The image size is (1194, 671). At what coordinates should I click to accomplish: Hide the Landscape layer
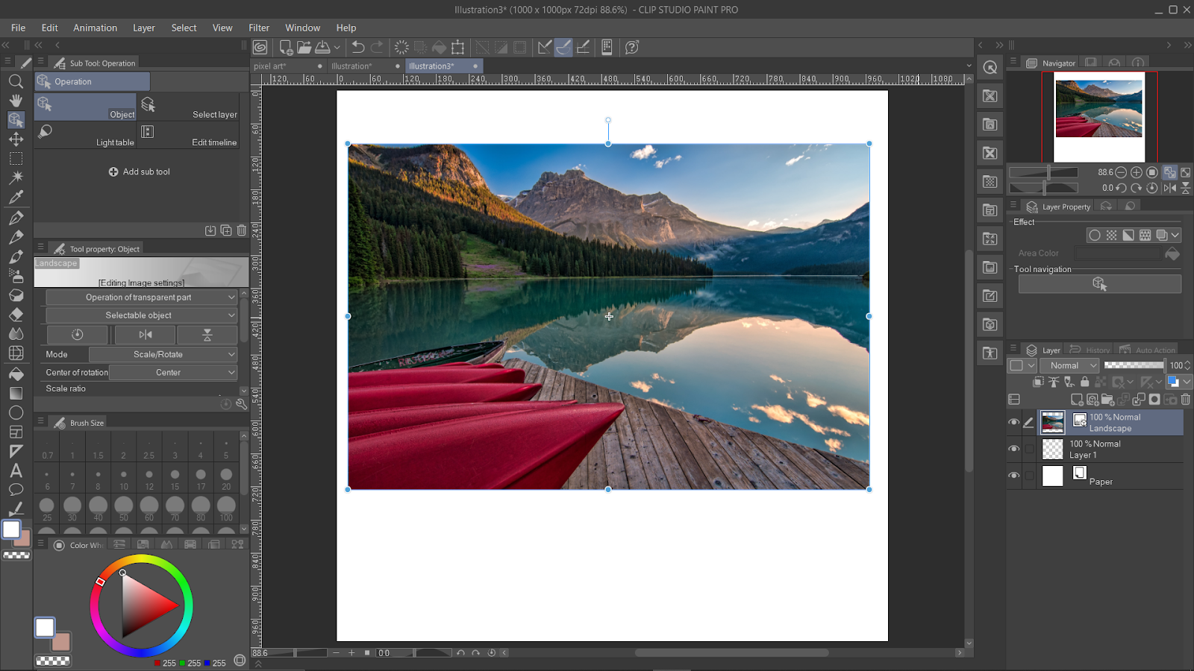pyautogui.click(x=1013, y=422)
